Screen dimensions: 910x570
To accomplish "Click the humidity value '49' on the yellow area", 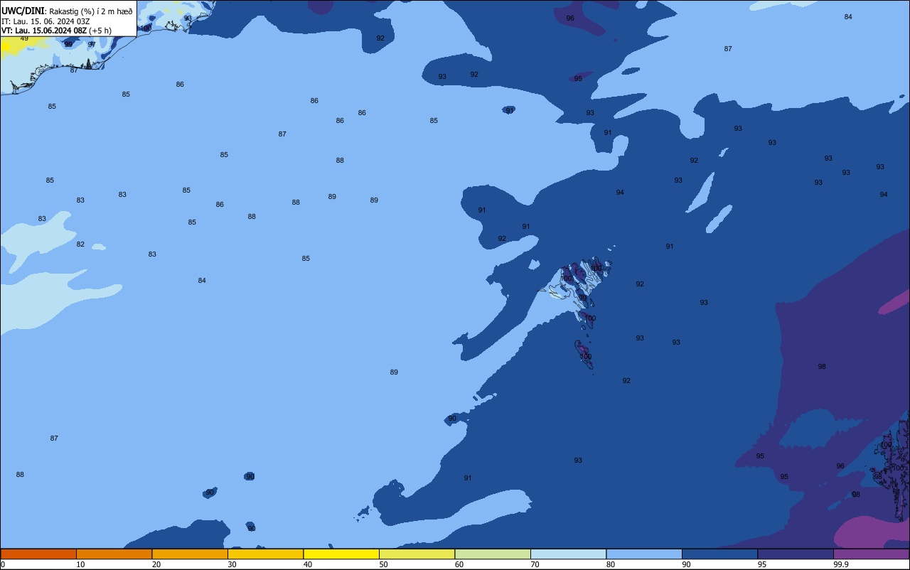I will pos(24,38).
